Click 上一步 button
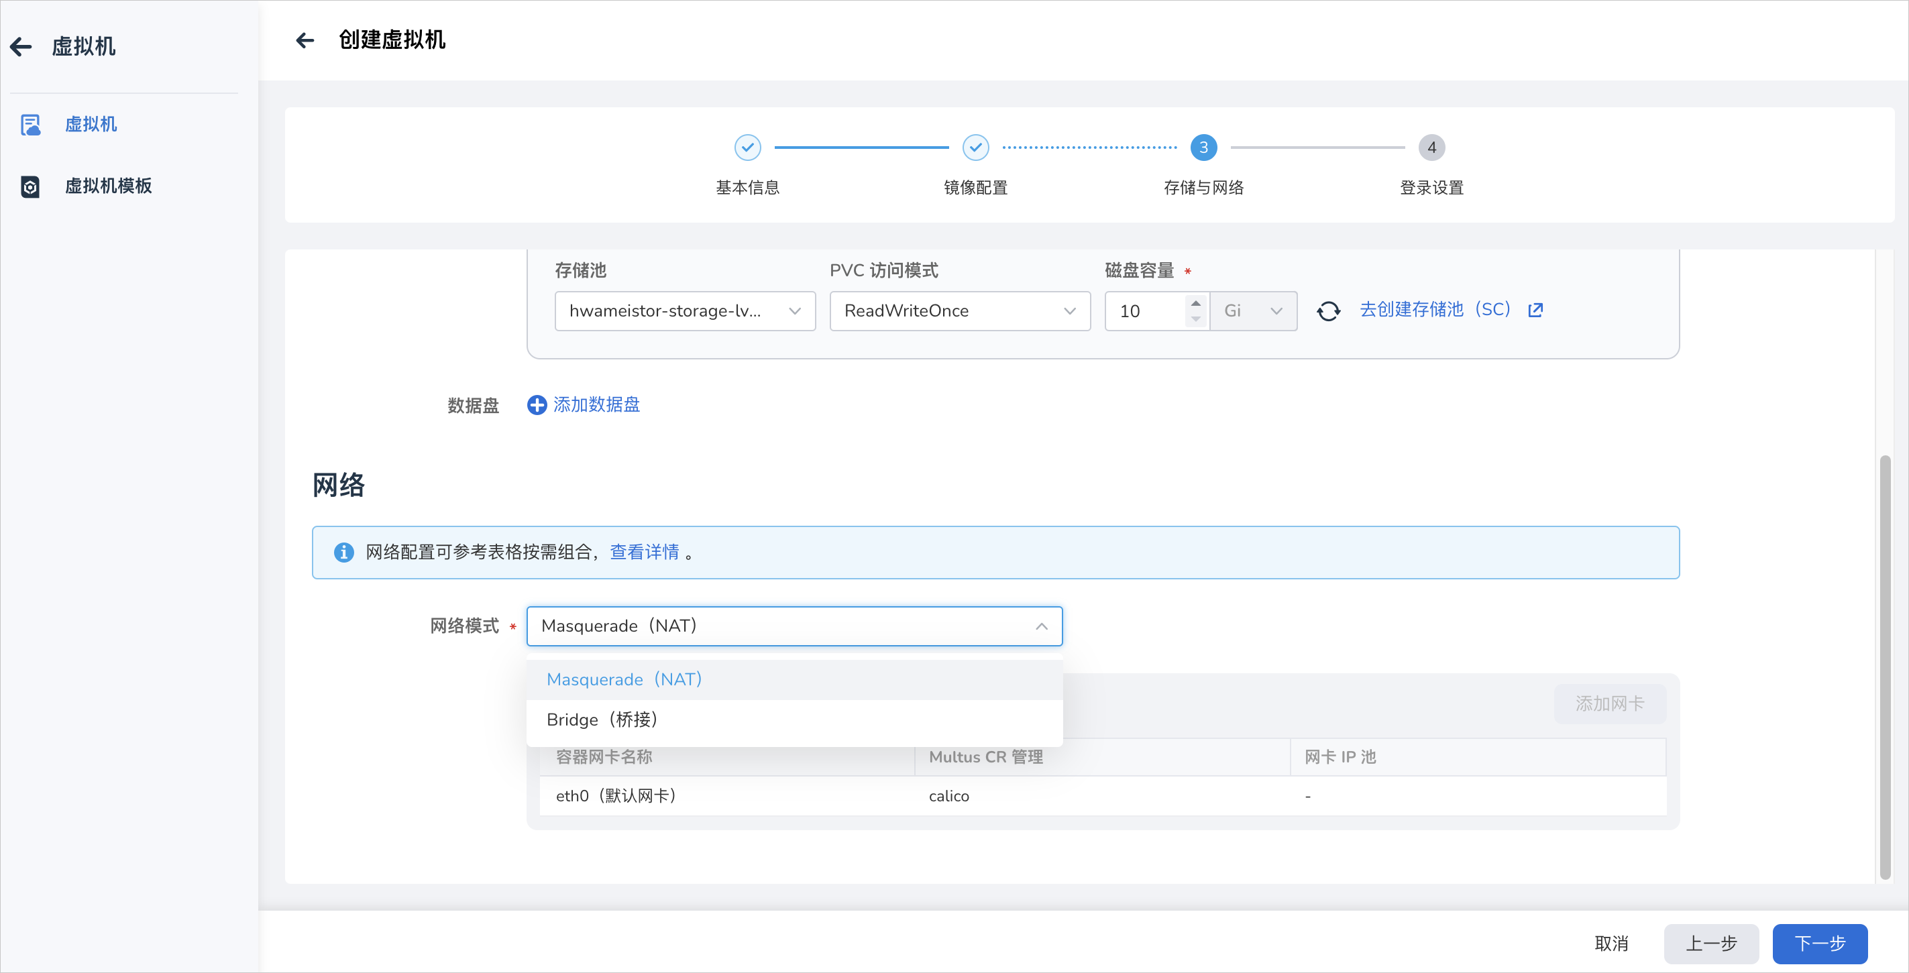The width and height of the screenshot is (1909, 973). point(1711,943)
